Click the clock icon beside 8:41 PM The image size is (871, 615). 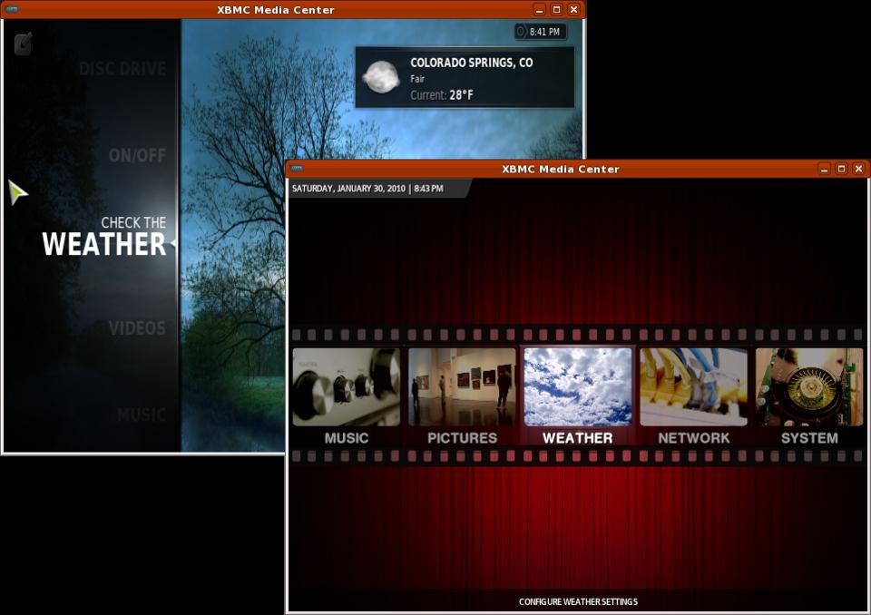point(521,32)
